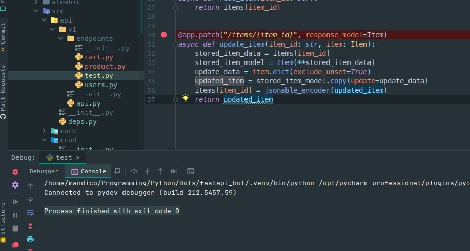Step out of the function

(160, 171)
